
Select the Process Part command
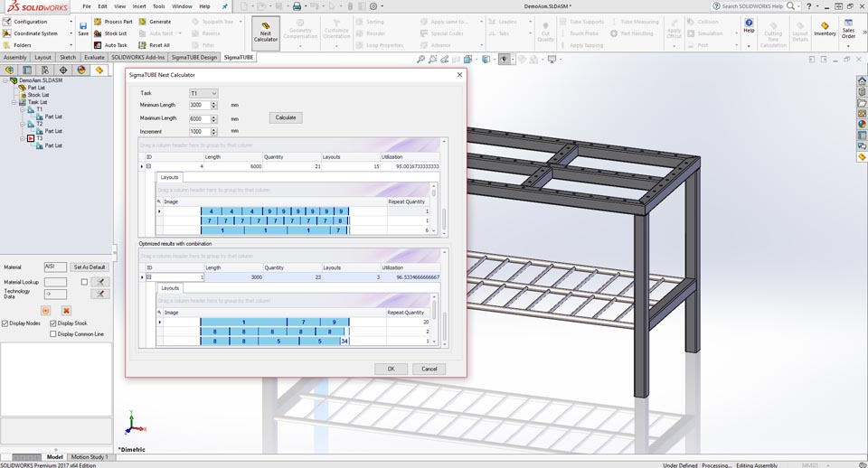(111, 21)
